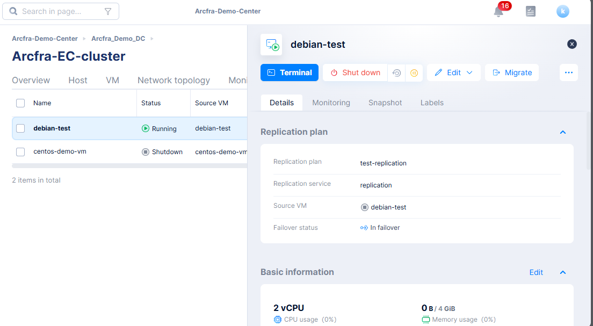Open the Edit dropdown menu
This screenshot has width=593, height=326.
coord(454,73)
